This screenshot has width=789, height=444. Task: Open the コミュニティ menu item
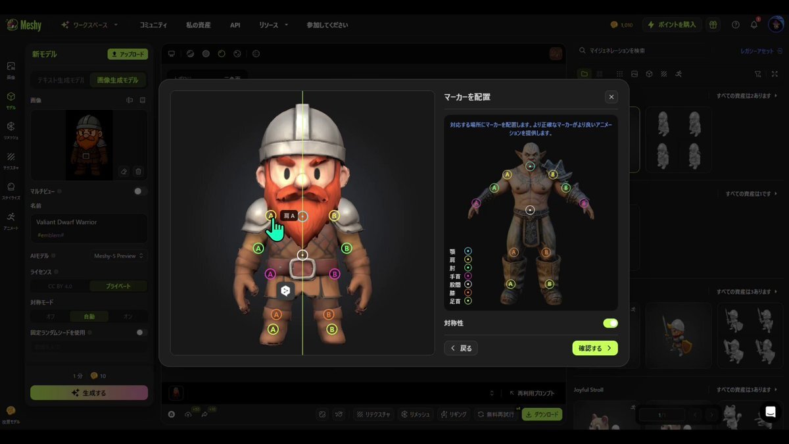153,24
